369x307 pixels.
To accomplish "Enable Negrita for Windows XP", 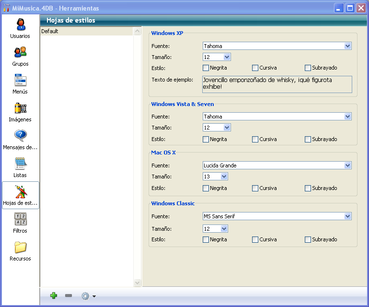I will click(206, 68).
